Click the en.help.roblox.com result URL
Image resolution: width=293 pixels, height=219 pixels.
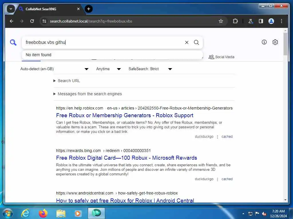tap(144, 108)
